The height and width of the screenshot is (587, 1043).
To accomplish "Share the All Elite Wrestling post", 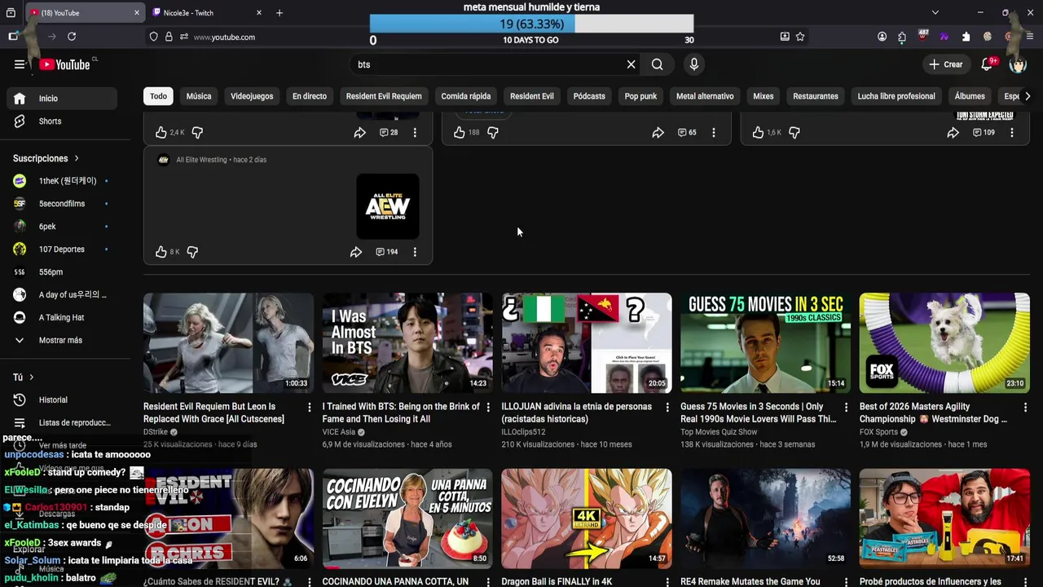I will [x=356, y=252].
